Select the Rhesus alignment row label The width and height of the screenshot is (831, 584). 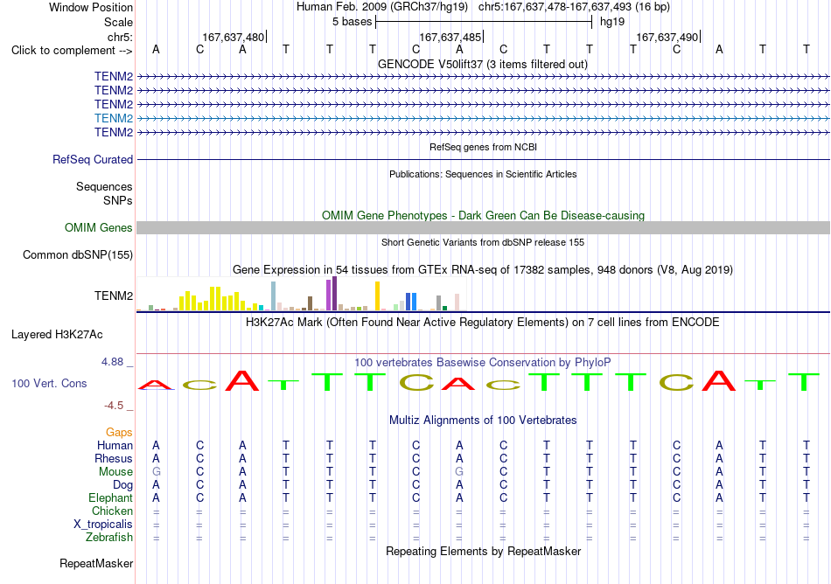point(114,458)
